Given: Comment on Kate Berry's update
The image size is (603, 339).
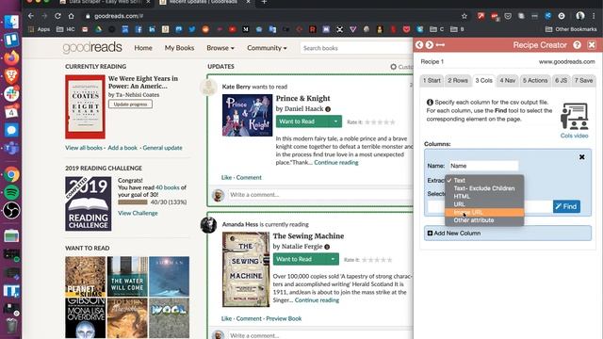Looking at the screenshot, I should click(x=249, y=177).
